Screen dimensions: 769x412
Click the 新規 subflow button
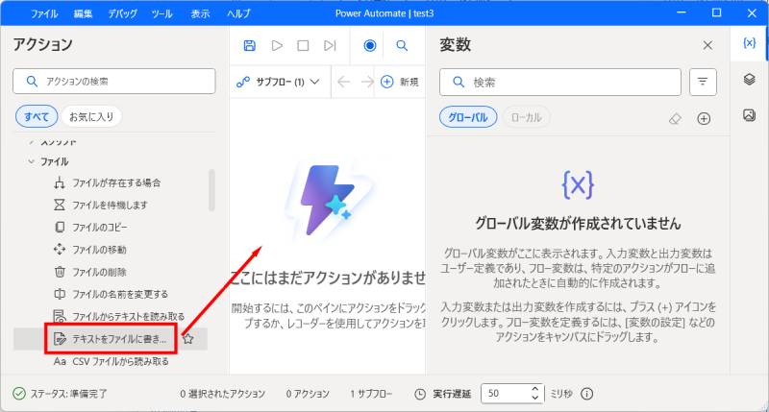tap(400, 82)
